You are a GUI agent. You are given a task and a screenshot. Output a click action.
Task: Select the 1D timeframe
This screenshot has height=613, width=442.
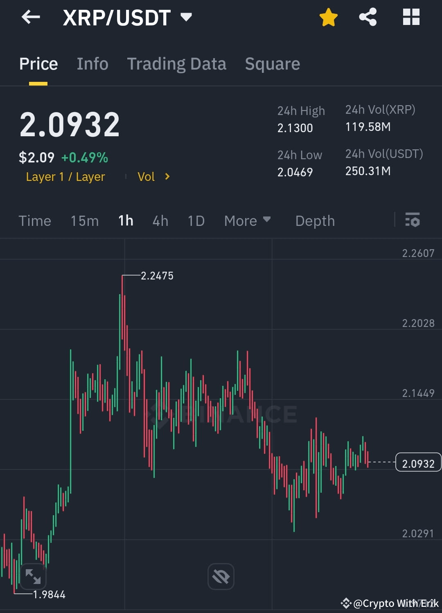pyautogui.click(x=196, y=221)
